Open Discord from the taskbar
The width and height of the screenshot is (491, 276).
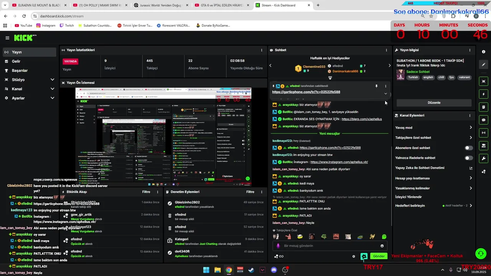tap(274, 270)
